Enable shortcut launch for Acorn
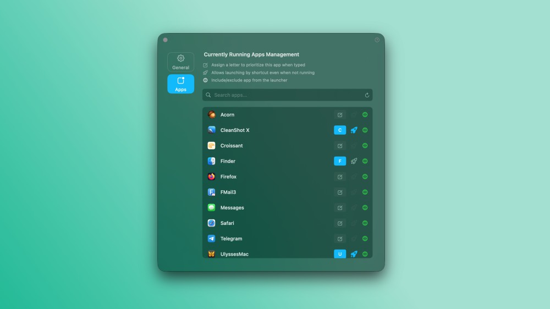 point(354,115)
